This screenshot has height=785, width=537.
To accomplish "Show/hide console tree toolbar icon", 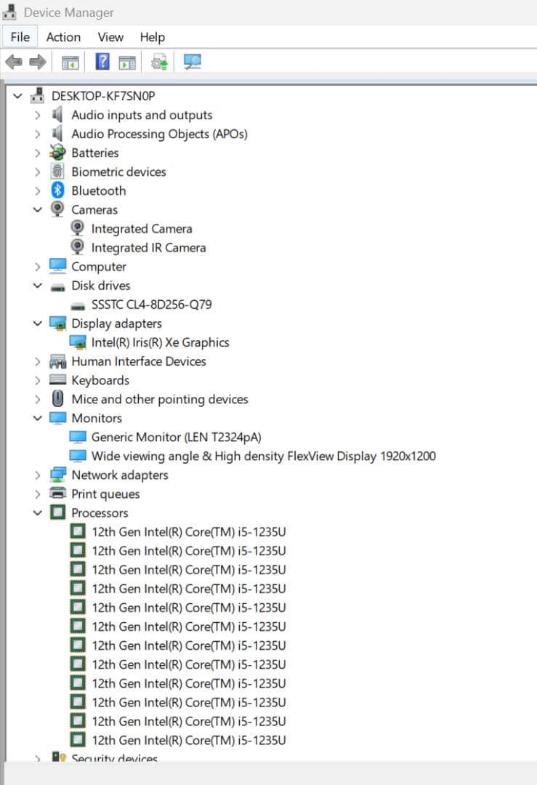I will 70,63.
